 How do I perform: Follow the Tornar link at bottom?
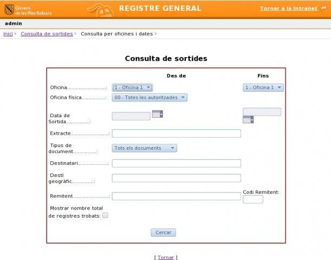[166, 257]
